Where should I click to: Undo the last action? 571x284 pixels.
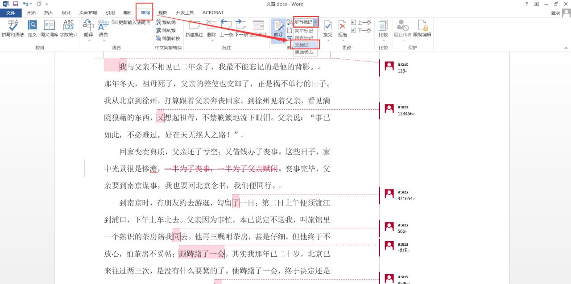click(x=25, y=4)
